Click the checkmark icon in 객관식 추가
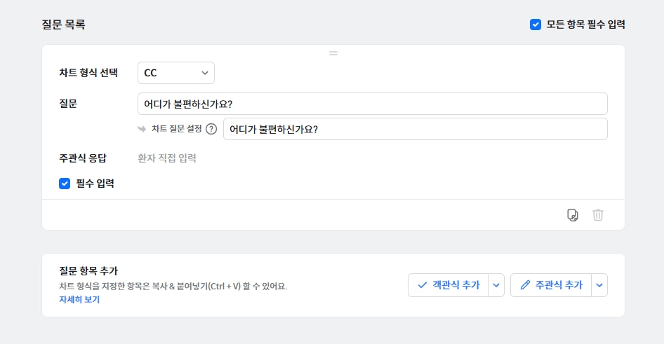664x344 pixels. [423, 285]
